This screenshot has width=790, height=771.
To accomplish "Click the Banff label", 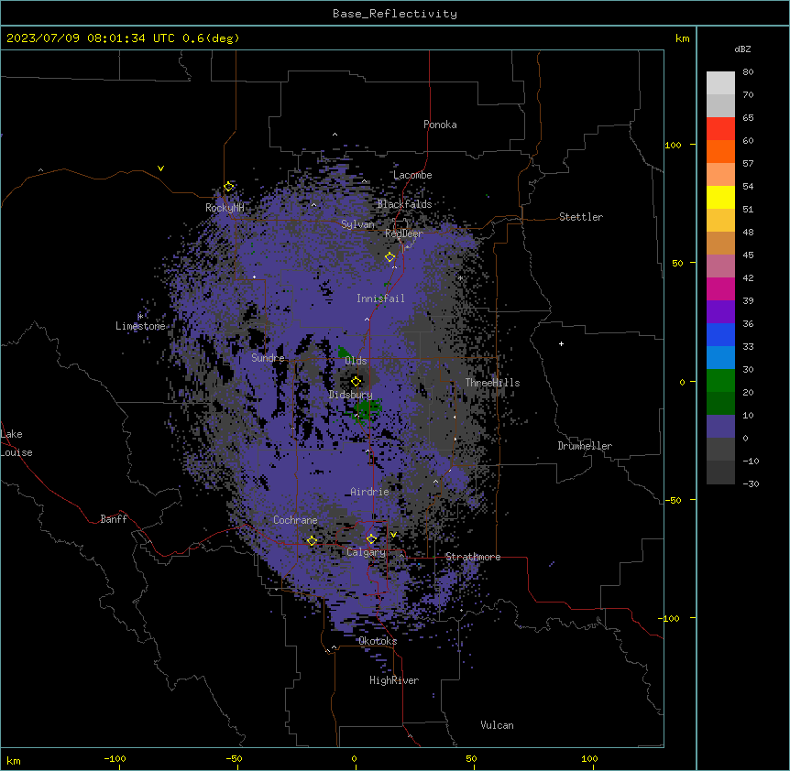I will [x=114, y=519].
